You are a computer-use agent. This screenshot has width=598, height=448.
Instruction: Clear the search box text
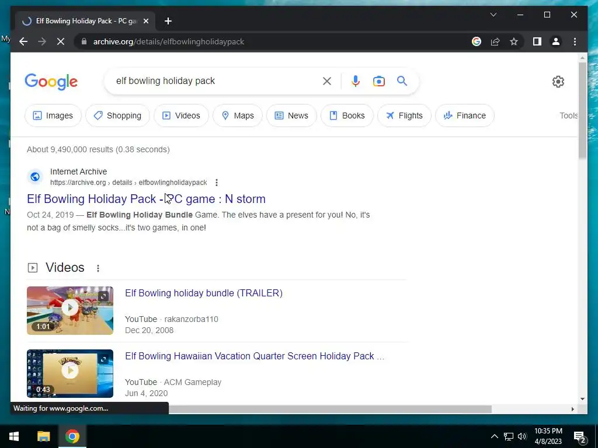[327, 80]
